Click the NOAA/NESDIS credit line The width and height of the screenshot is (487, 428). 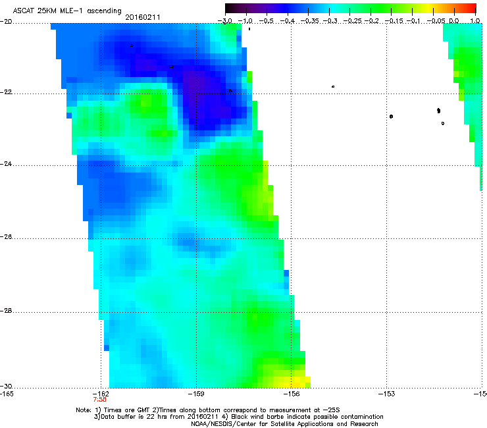tap(284, 424)
